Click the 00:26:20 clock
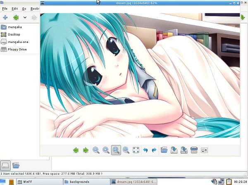Image resolution: width=248 pixels, height=185 pixels. click(241, 182)
